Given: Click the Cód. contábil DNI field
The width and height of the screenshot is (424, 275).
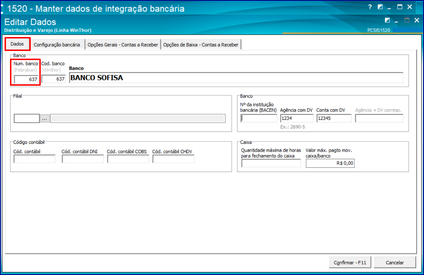Looking at the screenshot, I should pyautogui.click(x=83, y=159).
